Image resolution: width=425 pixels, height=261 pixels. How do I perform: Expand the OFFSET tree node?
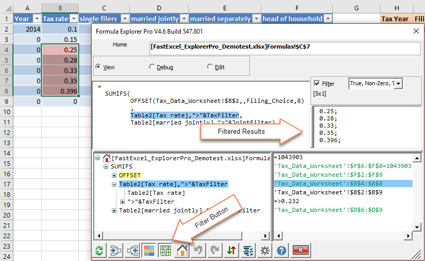click(114, 175)
